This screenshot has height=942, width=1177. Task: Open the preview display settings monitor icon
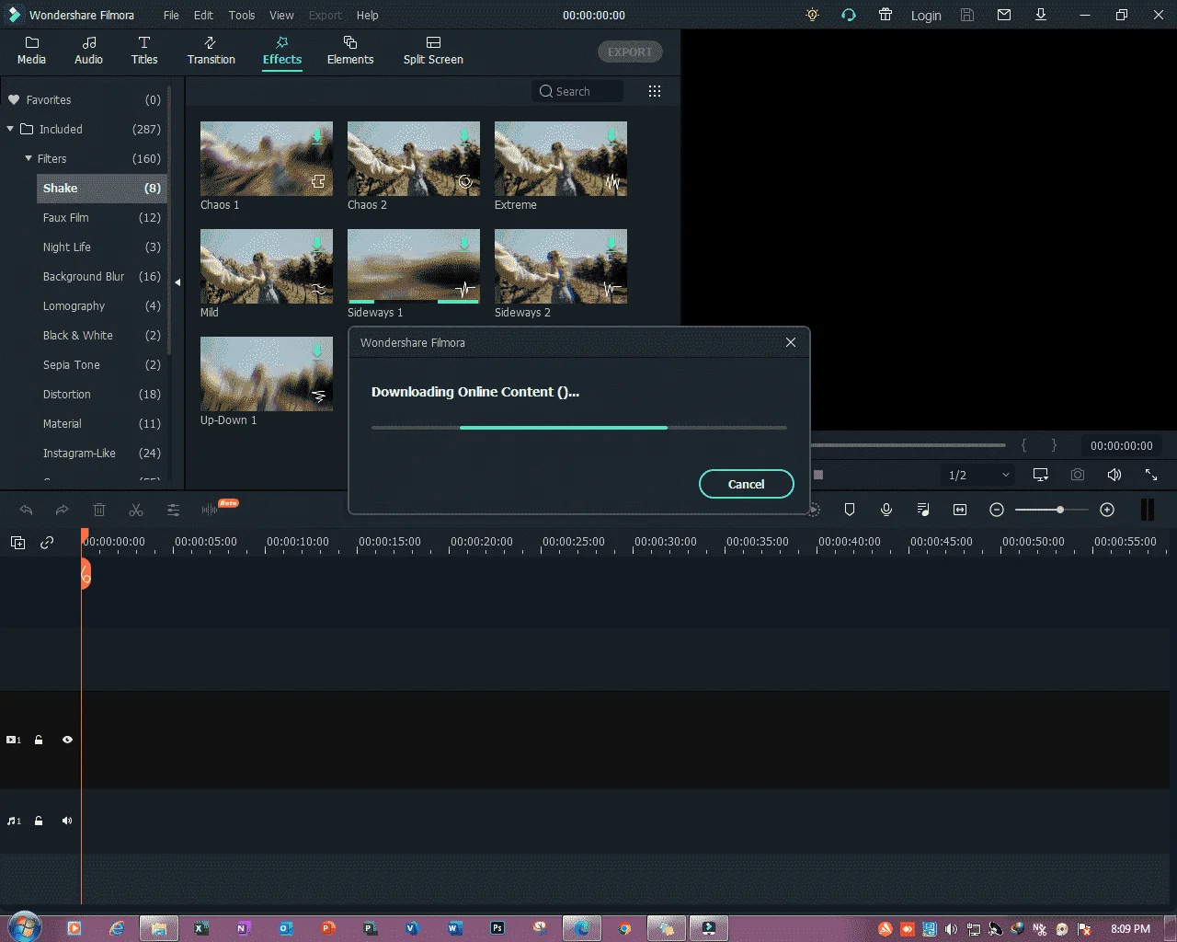[1041, 475]
